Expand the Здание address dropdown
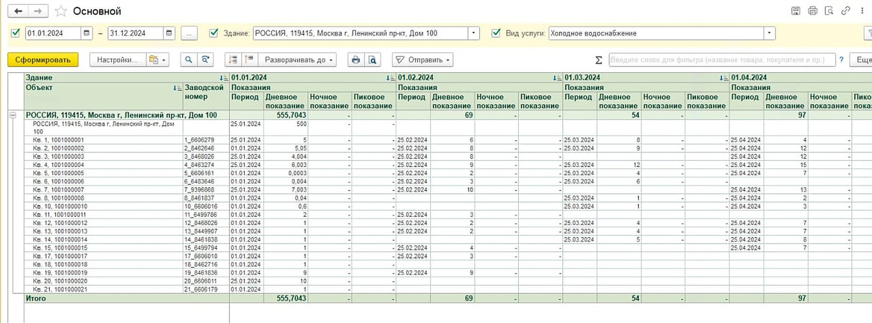This screenshot has height=323, width=872. (474, 33)
